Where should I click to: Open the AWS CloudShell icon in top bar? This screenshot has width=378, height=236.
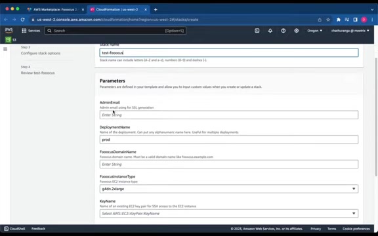pyautogui.click(x=257, y=31)
